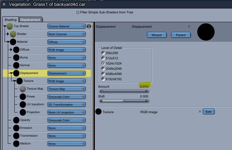Open the Power Greyscale Color dropdown
Viewport: 232px width, 150px height.
coord(66,97)
